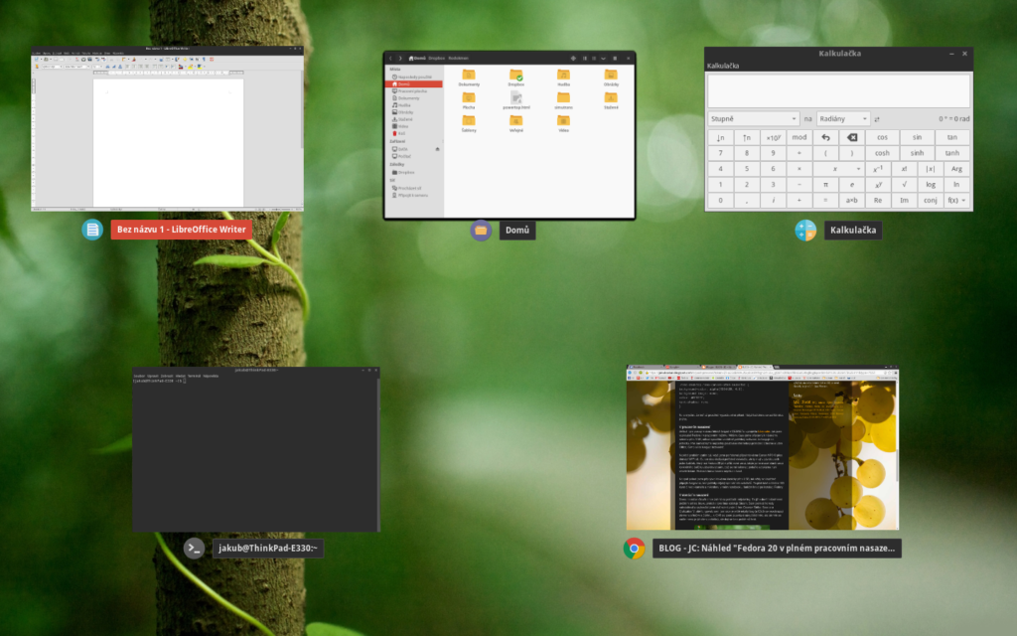Expand the f(x) functions dropdown
This screenshot has height=636, width=1017.
tap(957, 200)
